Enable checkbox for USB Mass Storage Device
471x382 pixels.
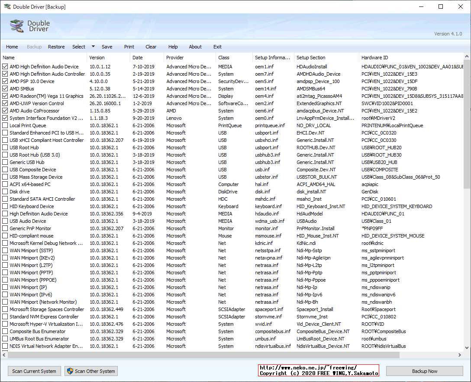[5, 177]
